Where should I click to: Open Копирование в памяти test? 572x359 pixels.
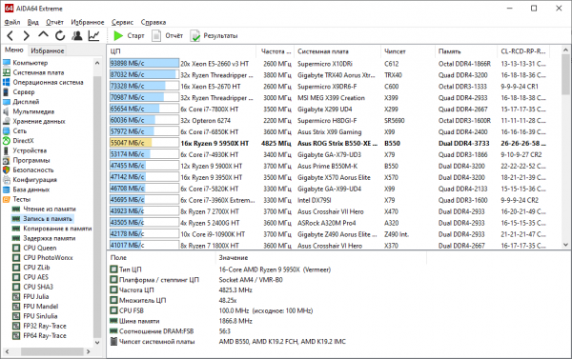pyautogui.click(x=57, y=229)
